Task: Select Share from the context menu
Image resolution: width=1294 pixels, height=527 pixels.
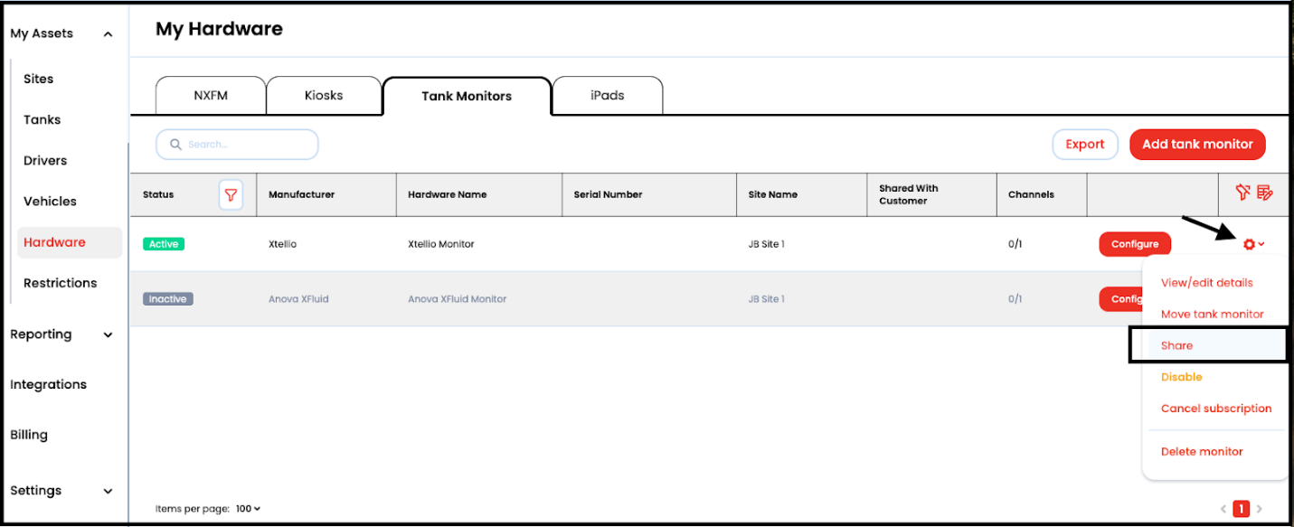Action: (x=1177, y=345)
